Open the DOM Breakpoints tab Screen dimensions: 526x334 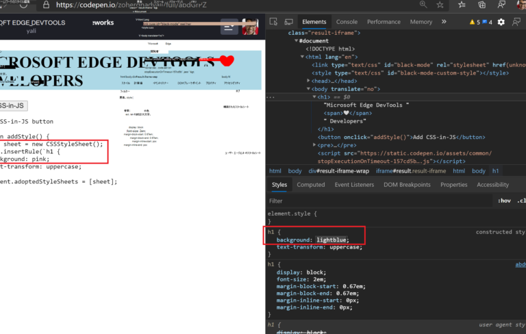coord(407,185)
